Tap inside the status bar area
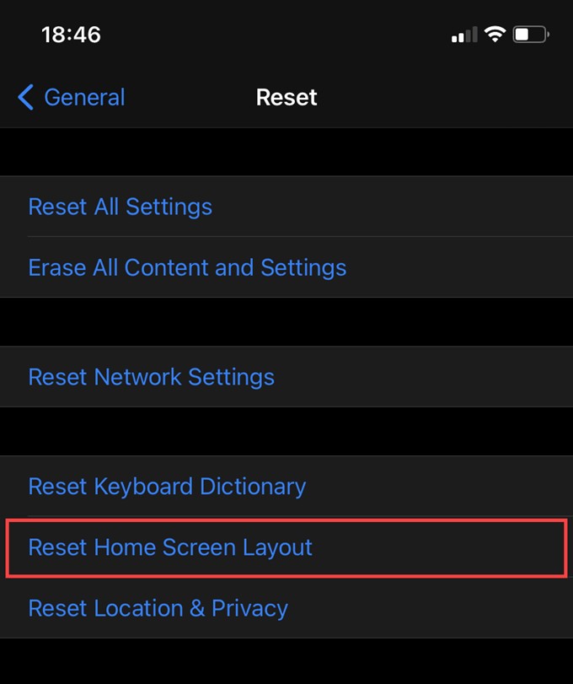 click(x=286, y=34)
